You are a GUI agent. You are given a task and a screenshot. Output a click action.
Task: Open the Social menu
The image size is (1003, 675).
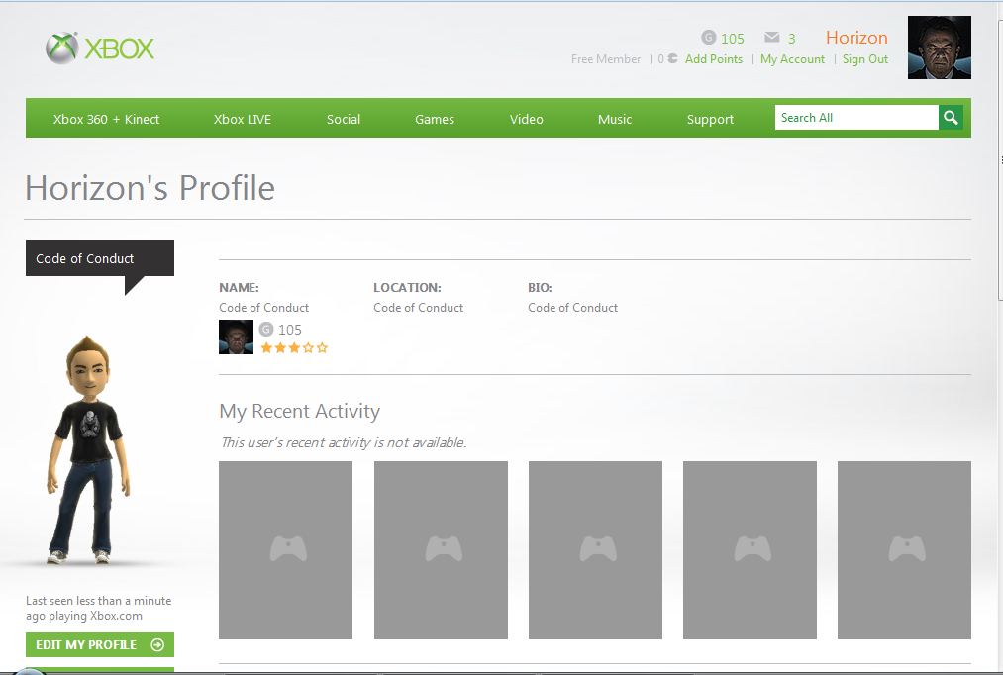click(x=344, y=119)
